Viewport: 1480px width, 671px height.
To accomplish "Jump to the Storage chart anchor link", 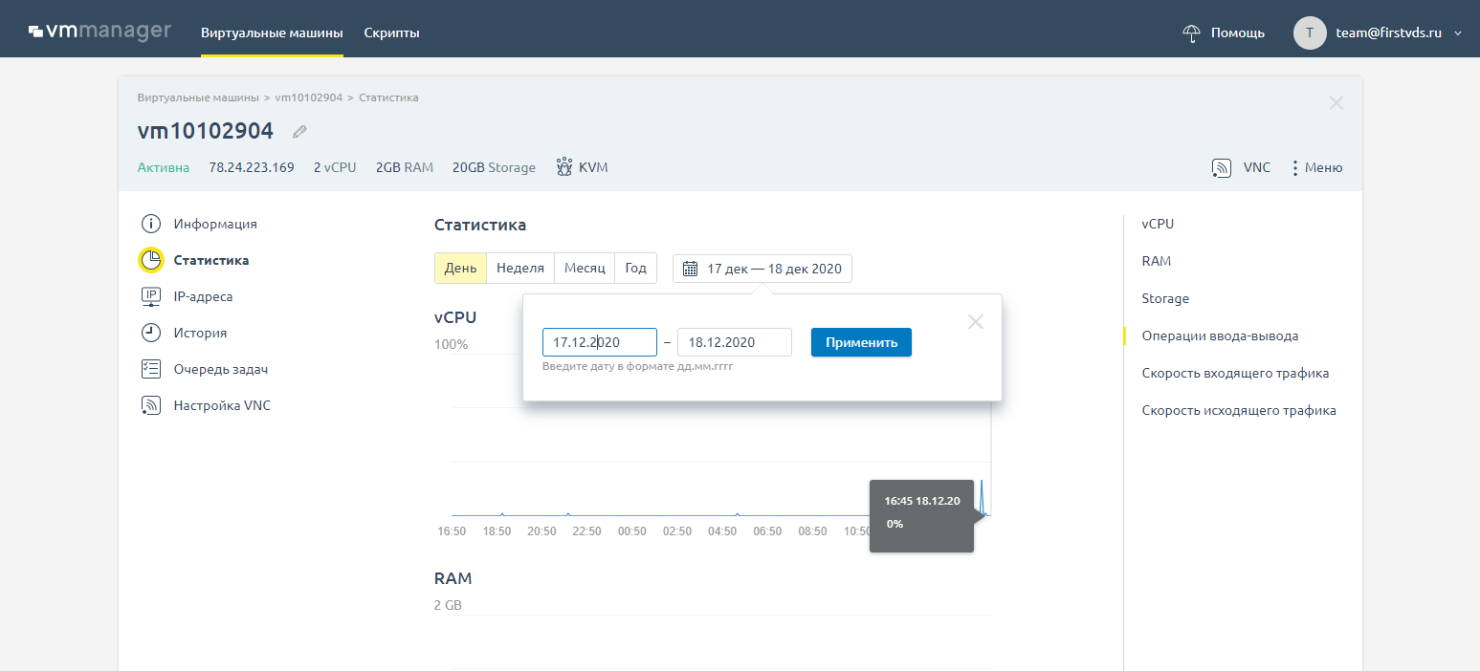I will coord(1165,298).
